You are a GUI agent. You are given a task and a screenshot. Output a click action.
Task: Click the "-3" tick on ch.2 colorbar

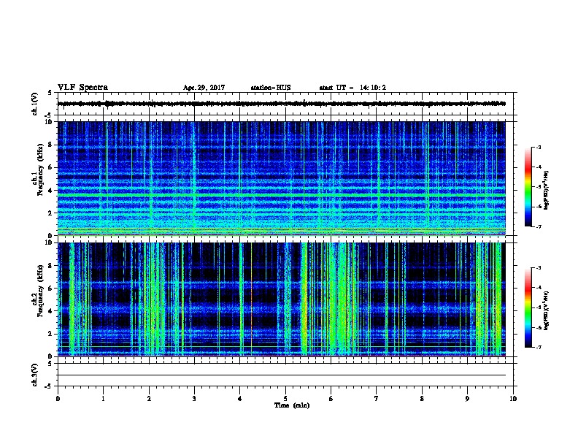pos(538,268)
